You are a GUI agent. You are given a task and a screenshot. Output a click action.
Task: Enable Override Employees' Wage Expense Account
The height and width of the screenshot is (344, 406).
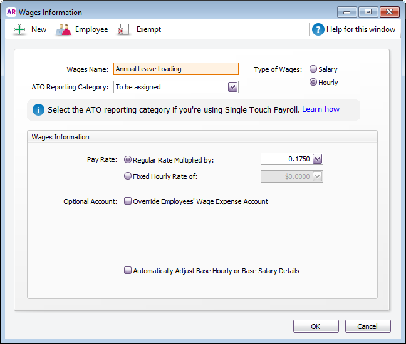(128, 201)
